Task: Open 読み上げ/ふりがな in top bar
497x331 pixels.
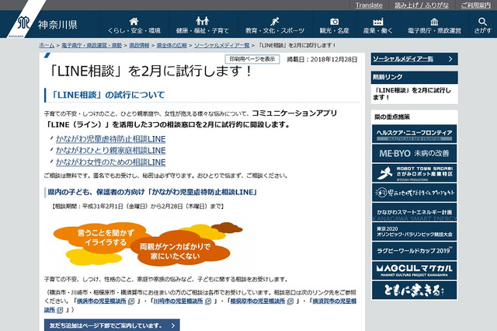Action: pyautogui.click(x=422, y=5)
